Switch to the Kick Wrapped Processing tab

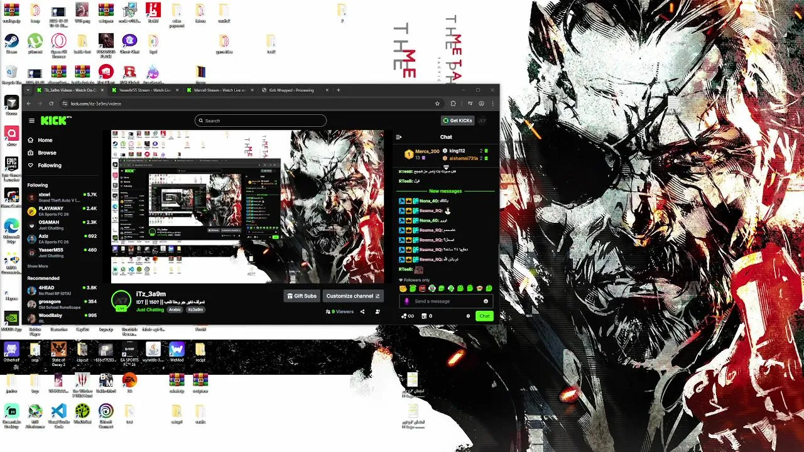tap(294, 90)
